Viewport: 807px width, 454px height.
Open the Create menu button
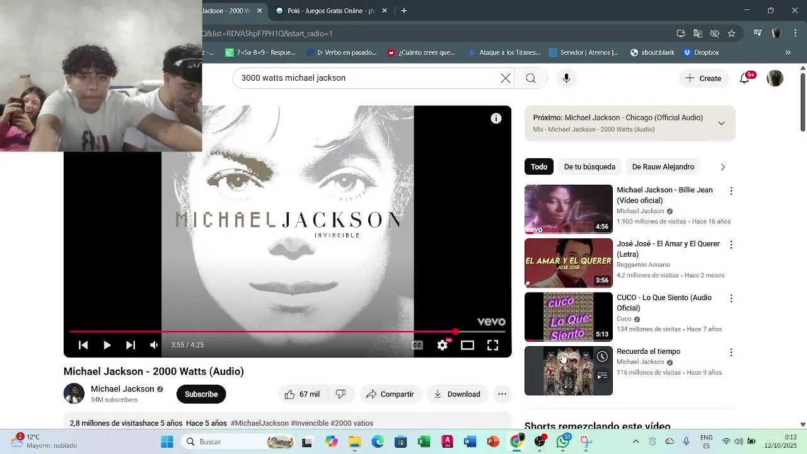coord(704,78)
